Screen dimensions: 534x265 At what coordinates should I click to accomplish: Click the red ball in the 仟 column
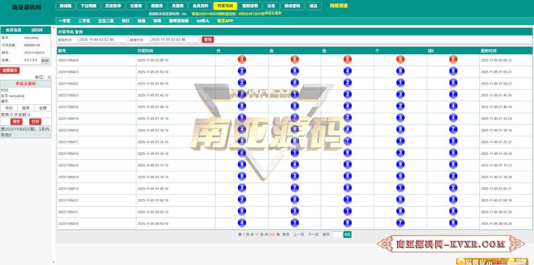(242, 59)
